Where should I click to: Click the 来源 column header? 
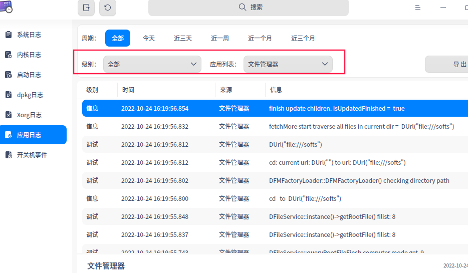coord(226,90)
